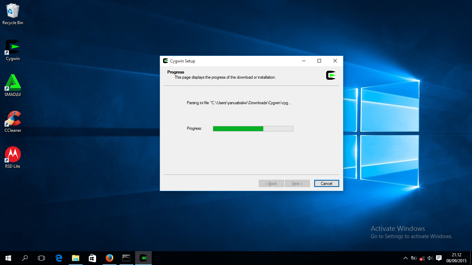The width and height of the screenshot is (472, 265).
Task: Maximize the Cygwin Setup window
Action: tap(319, 61)
